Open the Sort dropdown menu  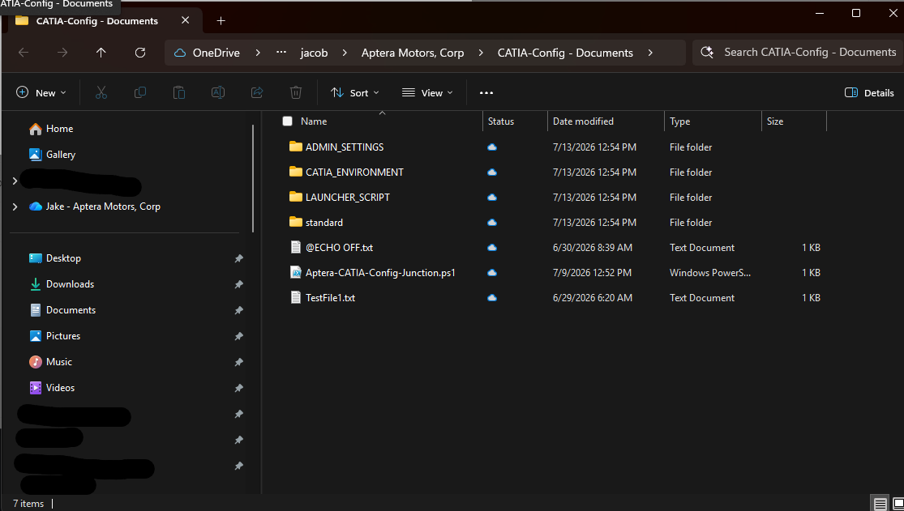pyautogui.click(x=354, y=93)
